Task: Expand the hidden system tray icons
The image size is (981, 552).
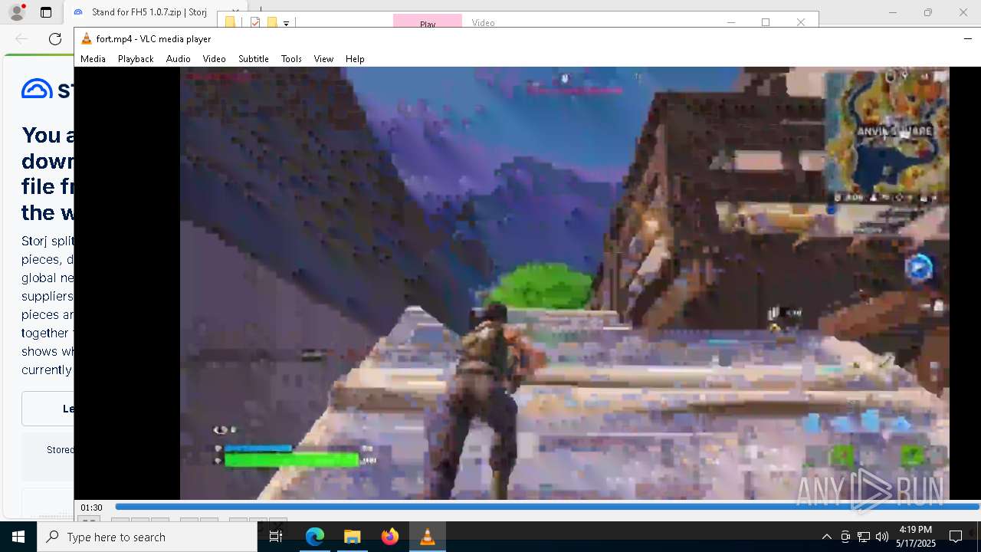Action: point(826,537)
